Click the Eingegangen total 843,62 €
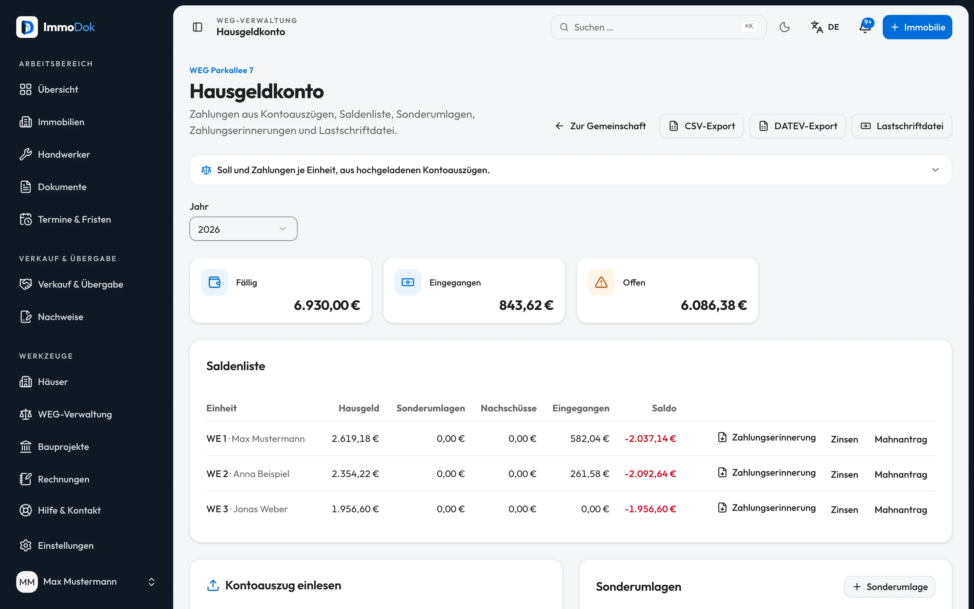The image size is (974, 609). tap(527, 305)
